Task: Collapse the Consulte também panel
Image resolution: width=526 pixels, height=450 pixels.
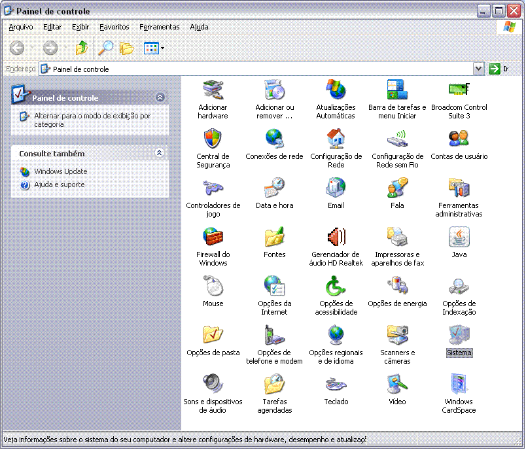Action: 160,153
